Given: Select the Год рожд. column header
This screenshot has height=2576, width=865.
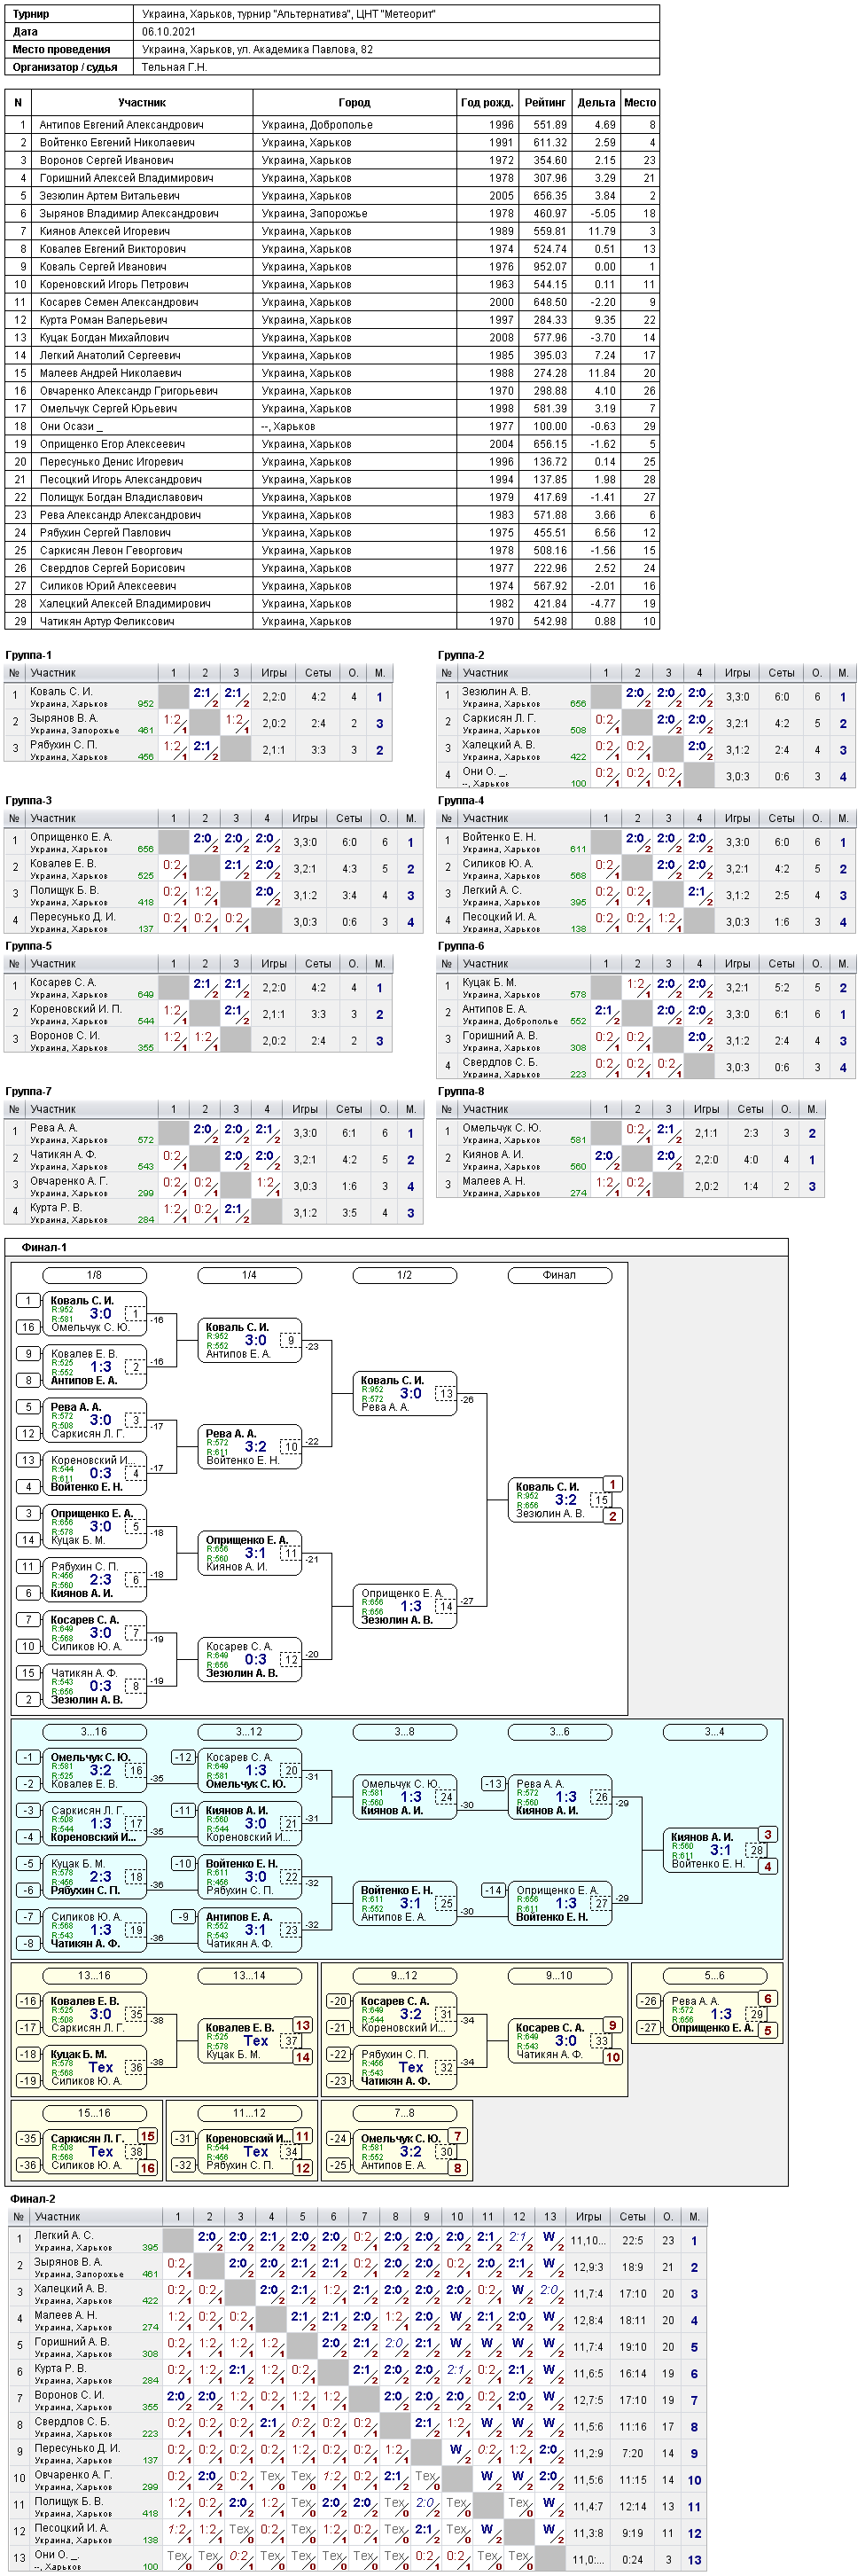Looking at the screenshot, I should 487,102.
